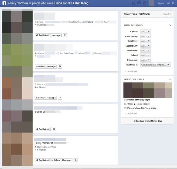The height and width of the screenshot is (169, 177).
Task: Click magnifier icon in the Listens to result
Action: pos(60,98)
